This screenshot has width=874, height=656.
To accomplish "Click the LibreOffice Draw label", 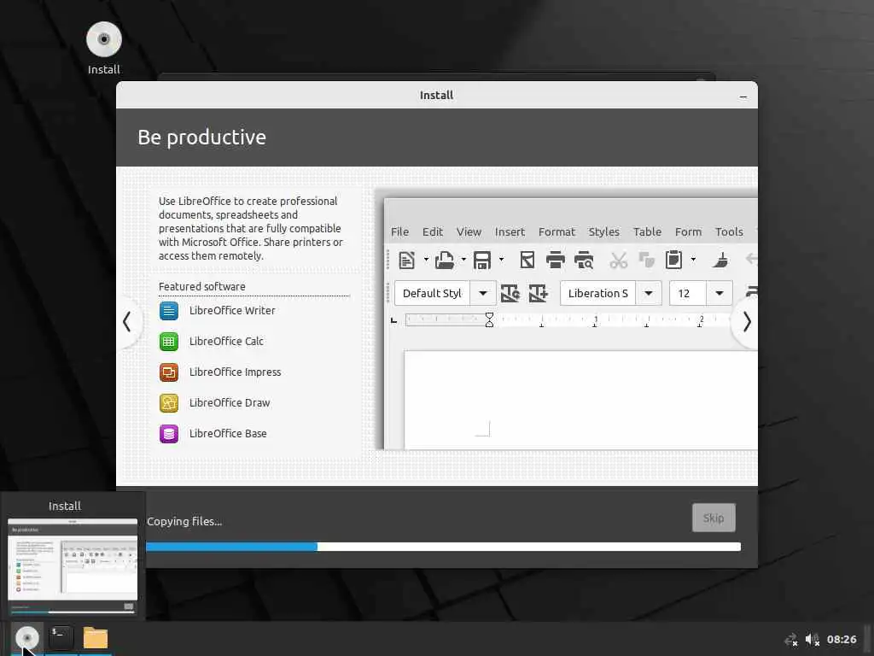I will coord(229,403).
